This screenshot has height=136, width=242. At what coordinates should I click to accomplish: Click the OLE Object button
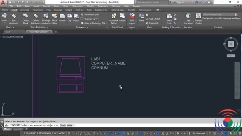coord(153,19)
